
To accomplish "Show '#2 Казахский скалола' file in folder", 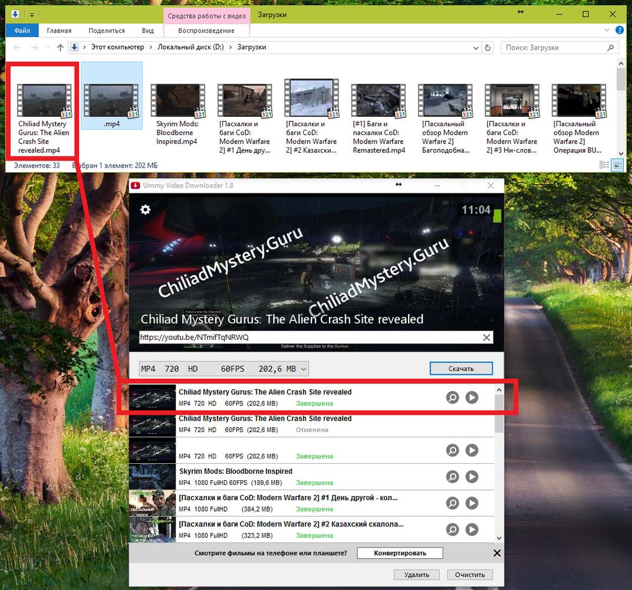I will coord(453,529).
